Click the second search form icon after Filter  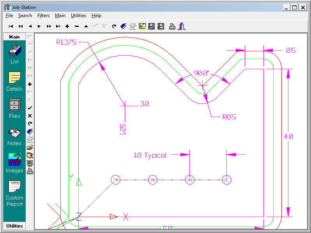pyautogui.click(x=161, y=26)
